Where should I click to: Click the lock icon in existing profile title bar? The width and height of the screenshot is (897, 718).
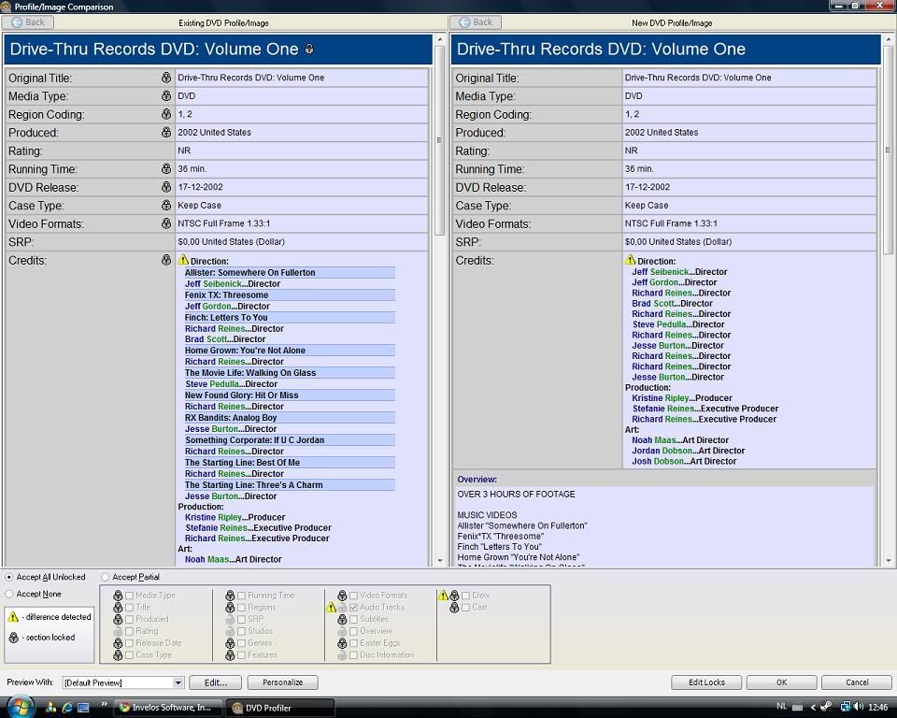309,49
